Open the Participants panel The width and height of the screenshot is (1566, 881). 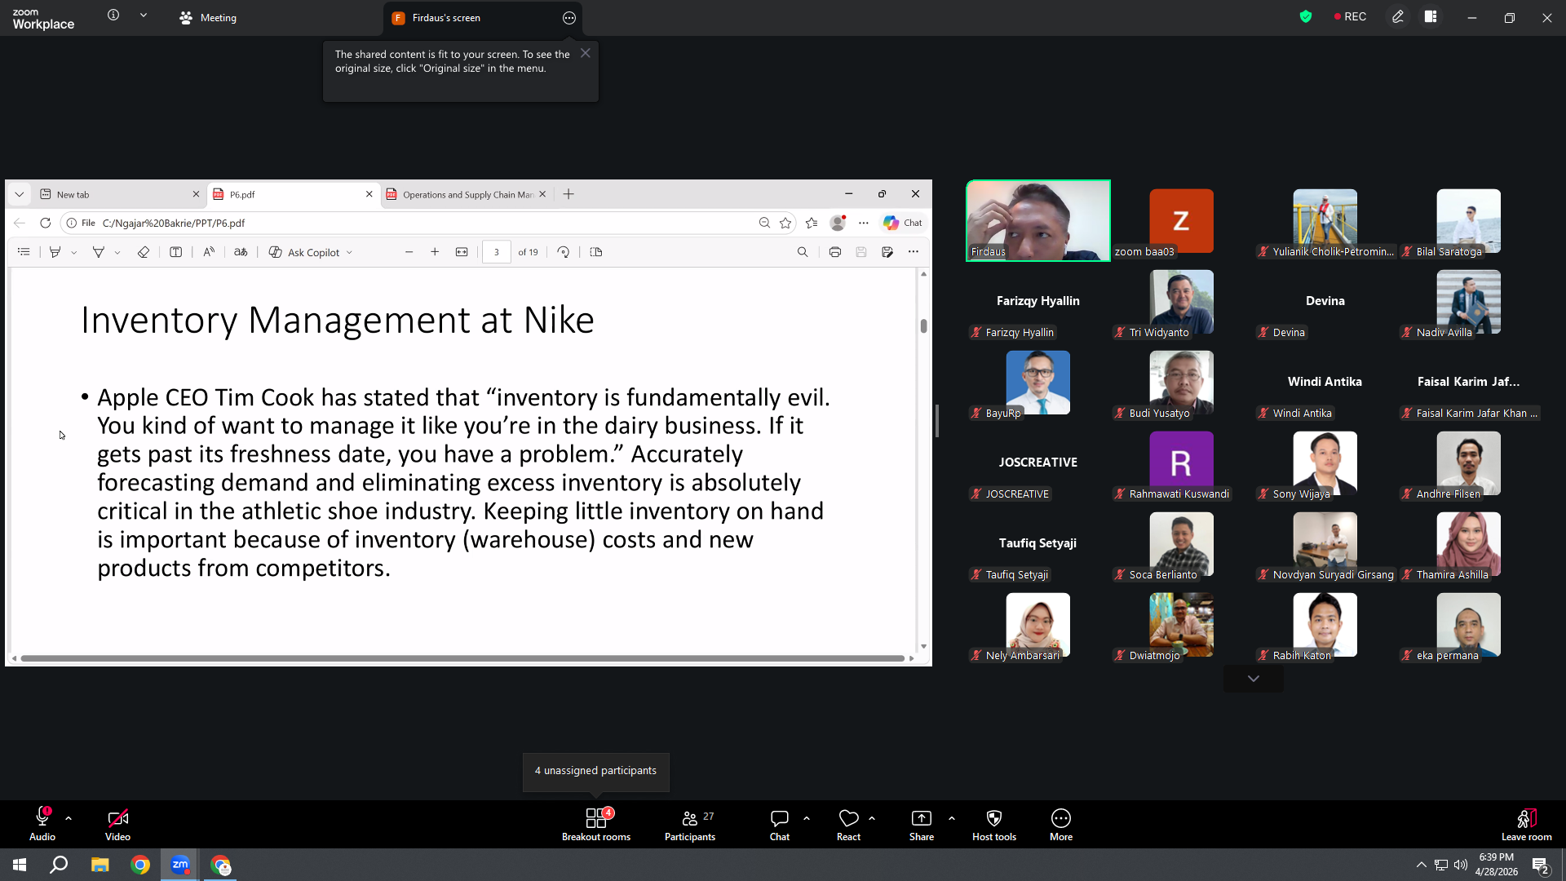tap(690, 825)
